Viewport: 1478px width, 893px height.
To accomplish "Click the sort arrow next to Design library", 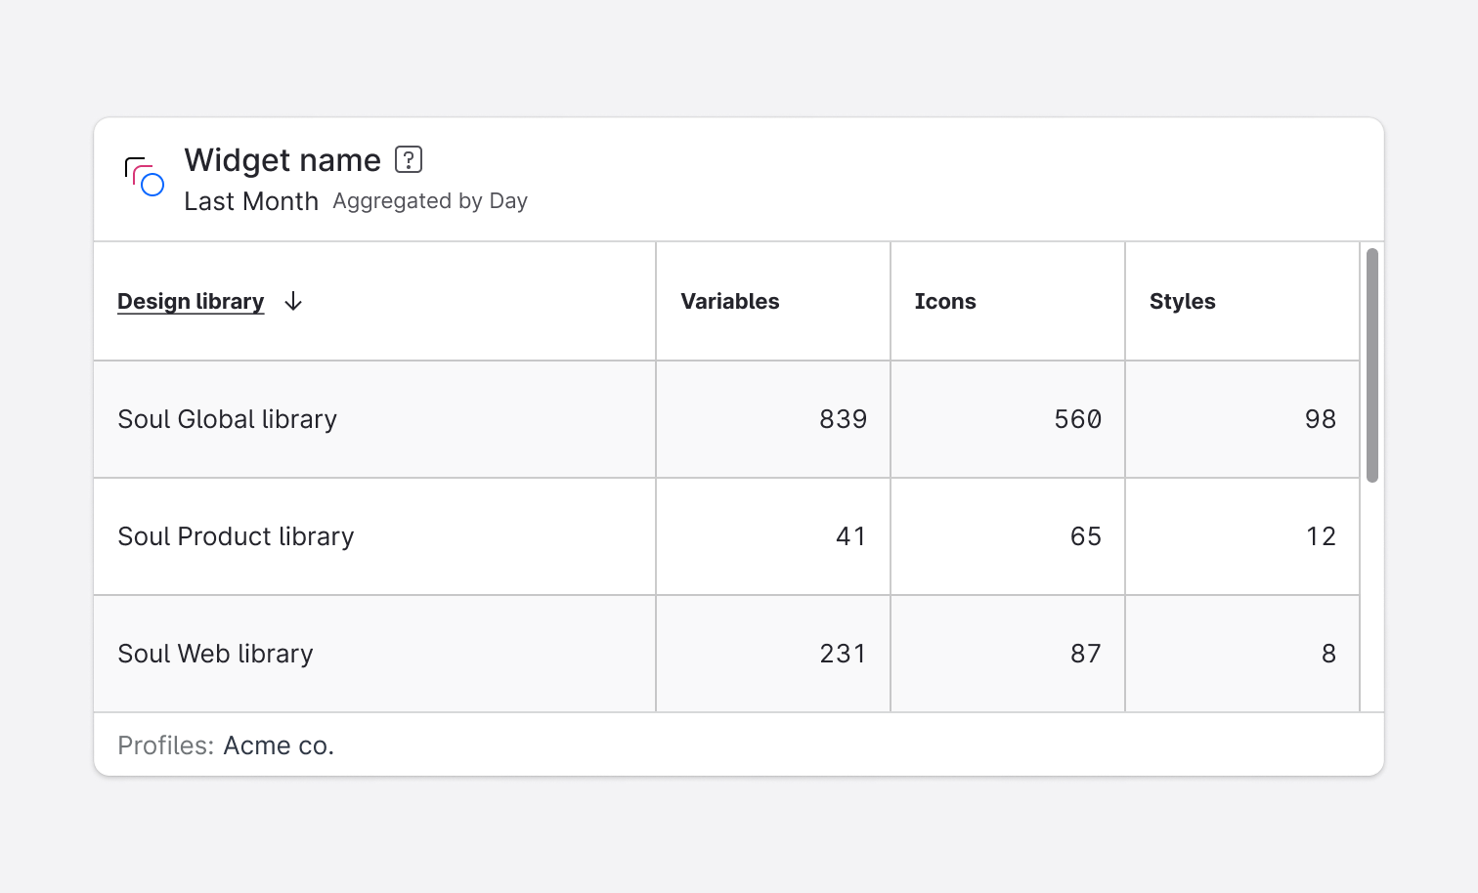I will click(x=292, y=302).
